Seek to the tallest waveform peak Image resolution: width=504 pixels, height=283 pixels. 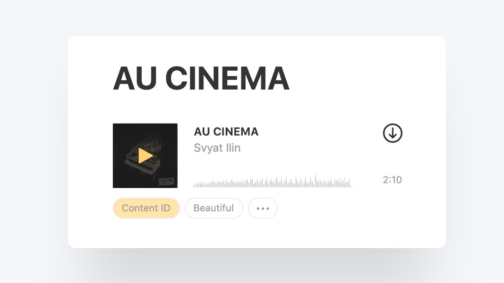[316, 181]
